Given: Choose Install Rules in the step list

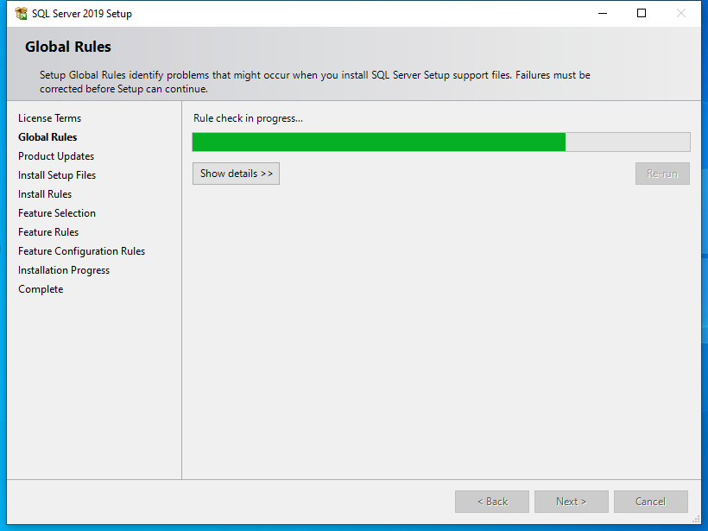Looking at the screenshot, I should click(45, 194).
